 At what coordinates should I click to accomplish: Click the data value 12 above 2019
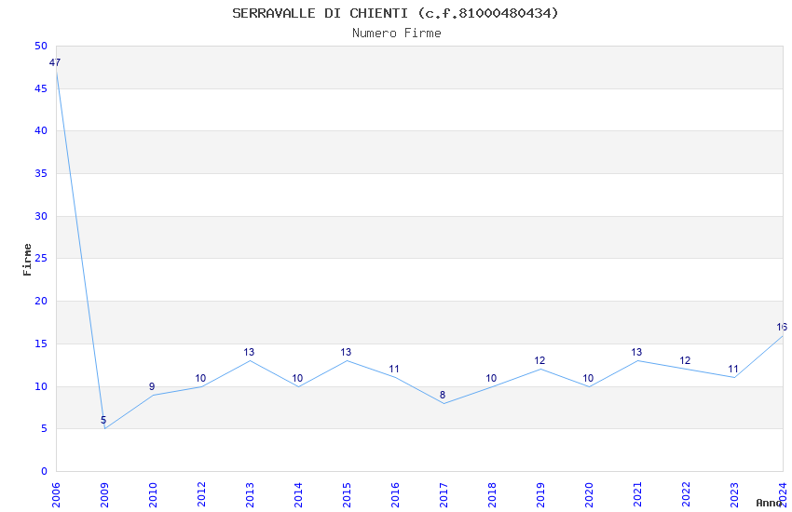pos(539,360)
